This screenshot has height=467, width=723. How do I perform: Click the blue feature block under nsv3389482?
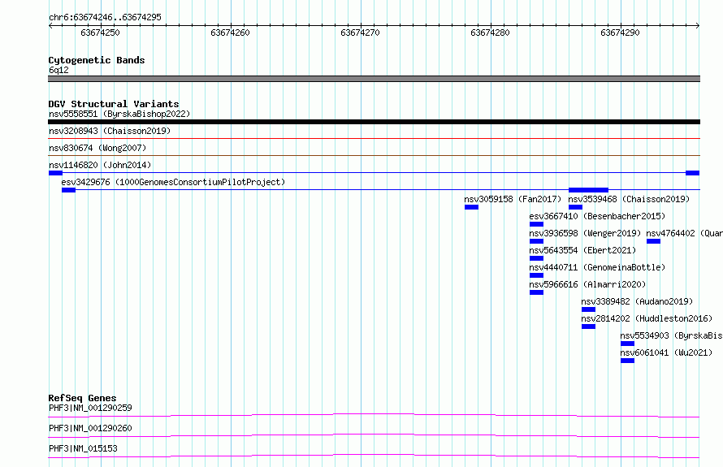pos(588,309)
